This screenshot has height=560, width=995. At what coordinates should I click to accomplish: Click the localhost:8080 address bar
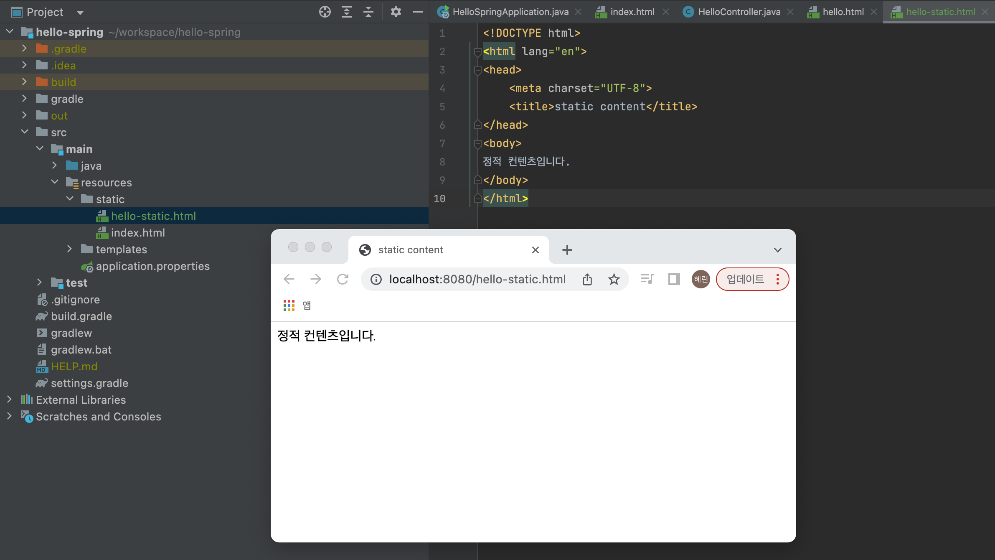pos(477,279)
